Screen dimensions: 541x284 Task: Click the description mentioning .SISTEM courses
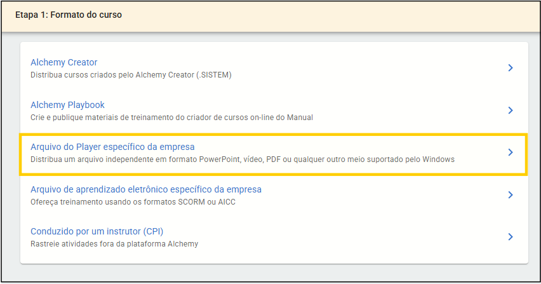(131, 75)
